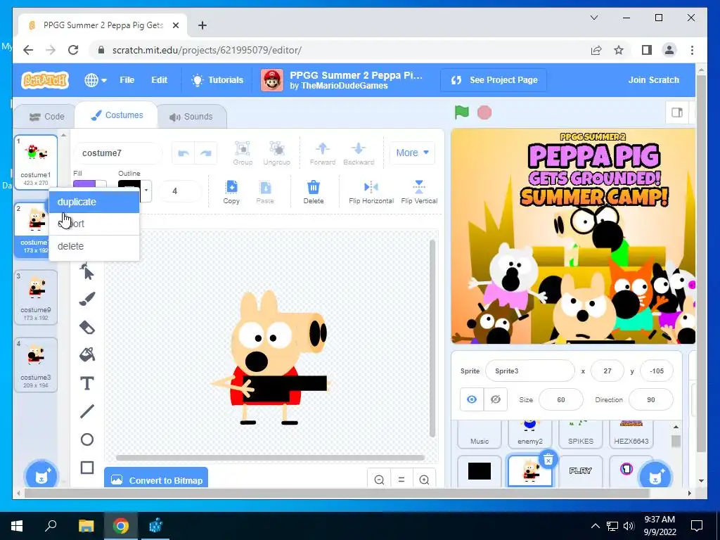Click the Scratch logo

click(x=45, y=80)
